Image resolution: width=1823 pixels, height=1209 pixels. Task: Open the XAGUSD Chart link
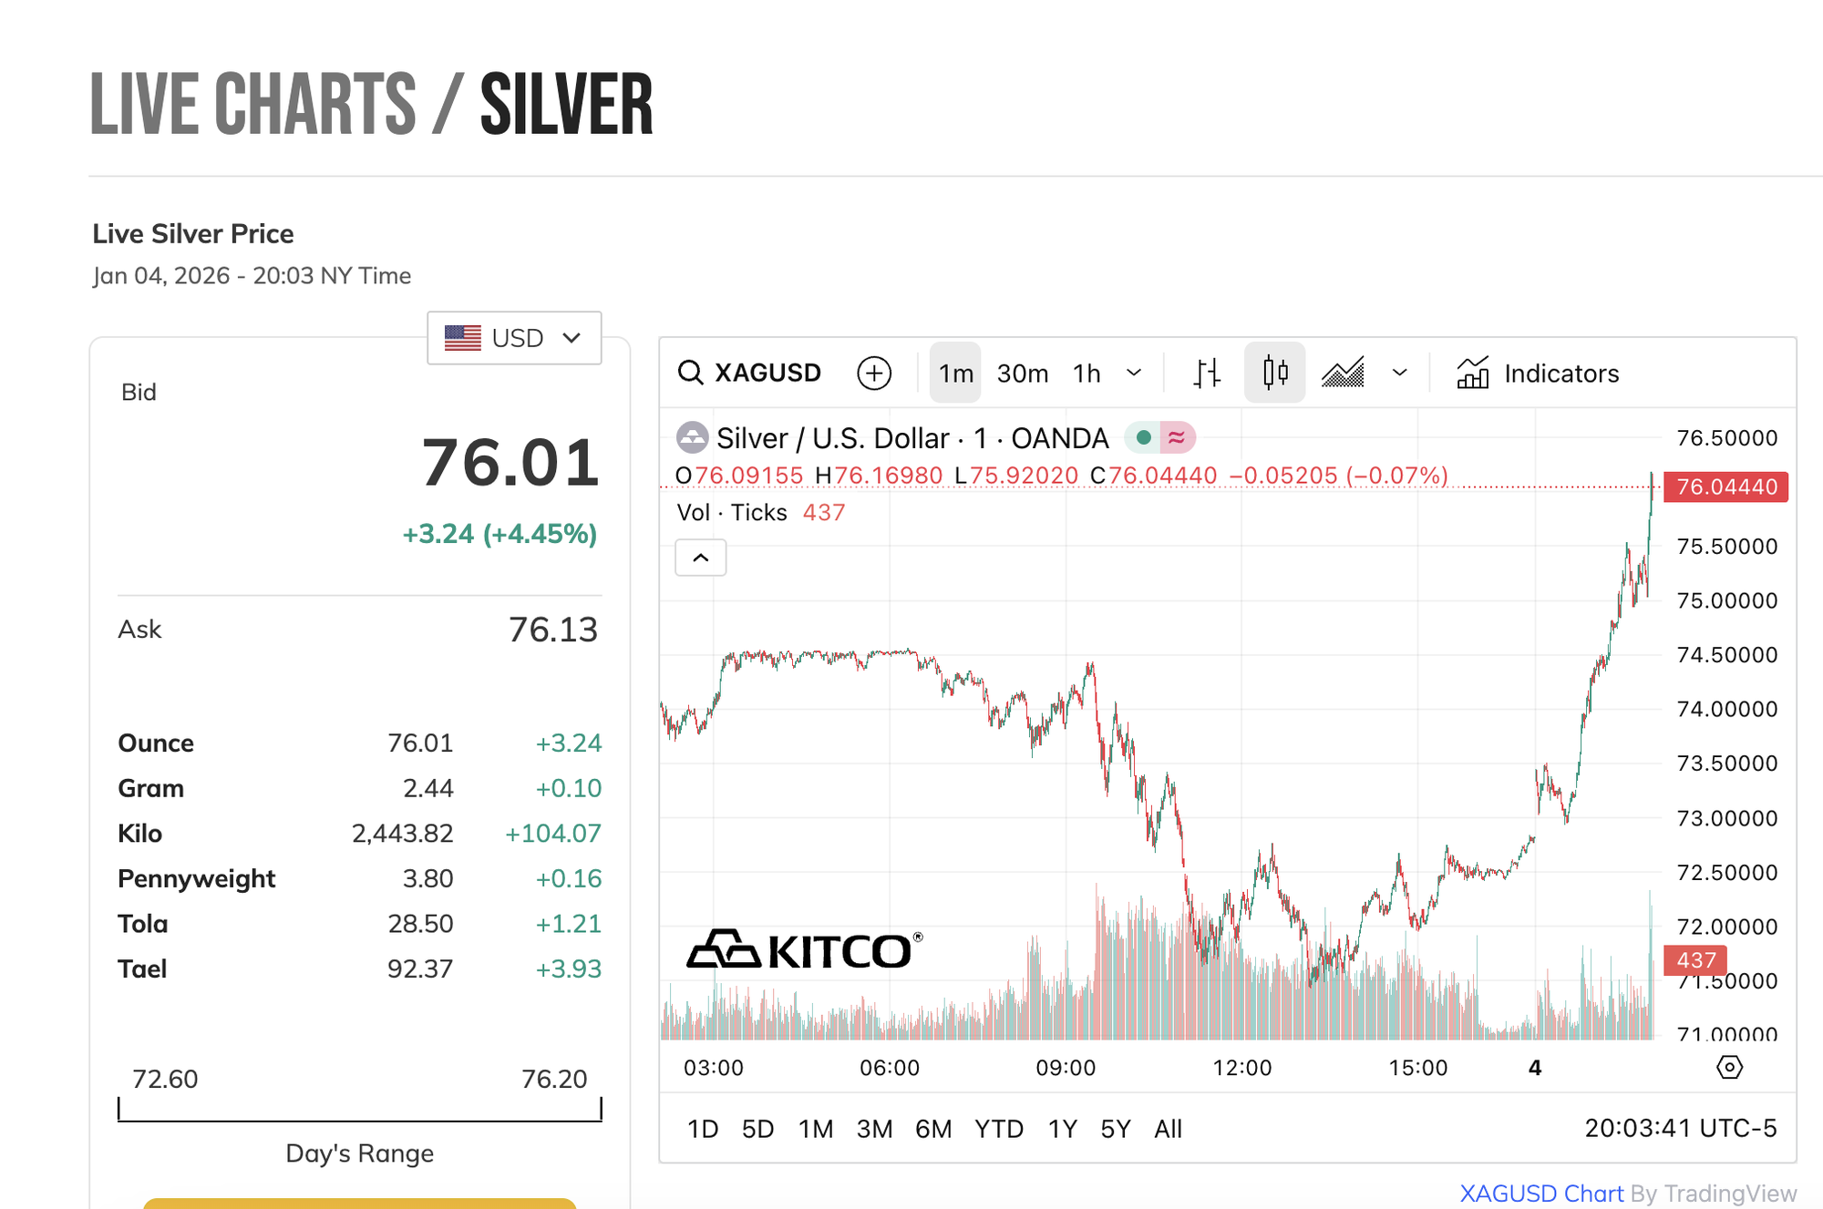(1541, 1194)
